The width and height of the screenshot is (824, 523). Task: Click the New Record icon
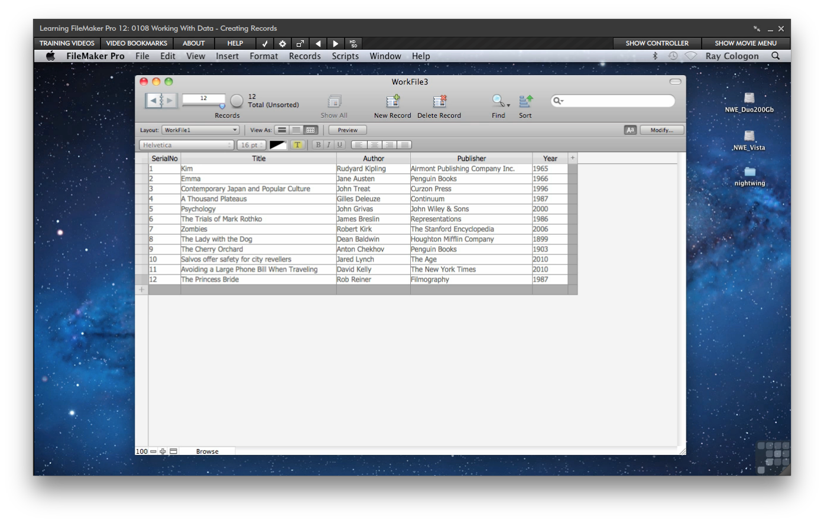tap(392, 101)
